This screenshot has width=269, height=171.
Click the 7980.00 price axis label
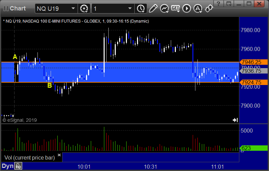tap(250, 30)
